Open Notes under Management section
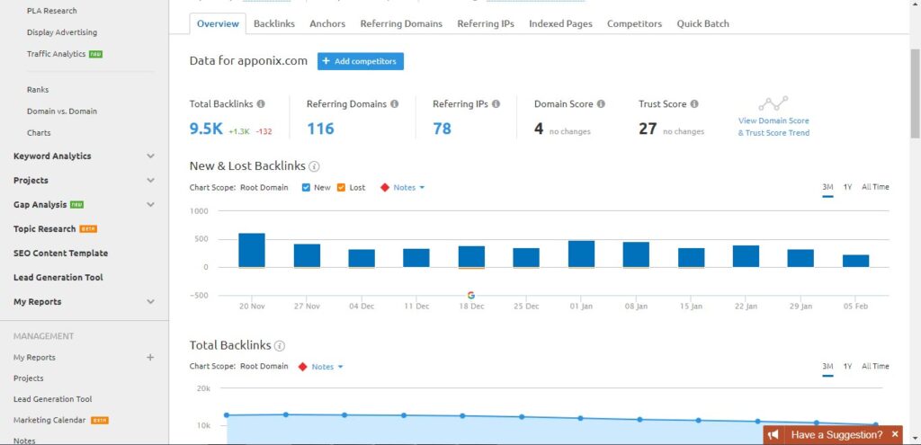The height and width of the screenshot is (445, 921). 24,441
